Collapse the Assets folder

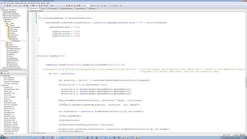pyautogui.click(x=4, y=22)
